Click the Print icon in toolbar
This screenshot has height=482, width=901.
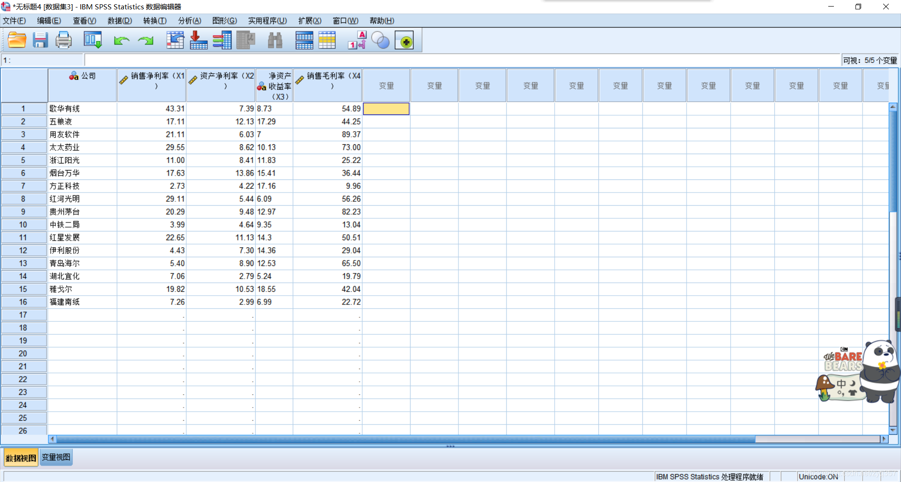64,40
